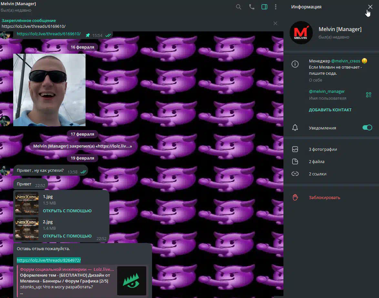
Task: Click the info circle icon in bio
Action: point(295,64)
